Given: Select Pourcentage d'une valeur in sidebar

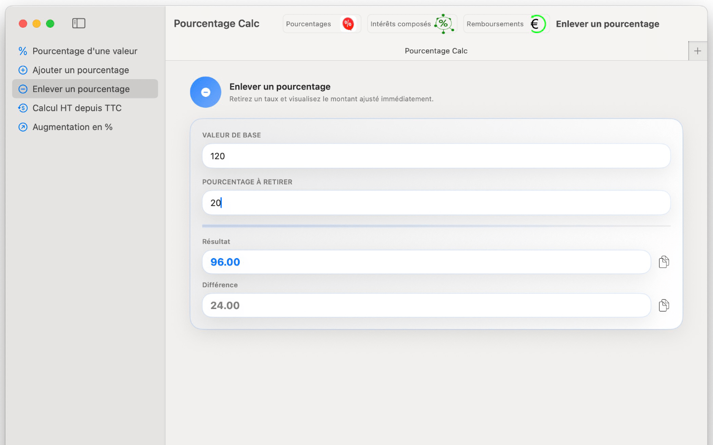Looking at the screenshot, I should tap(85, 51).
